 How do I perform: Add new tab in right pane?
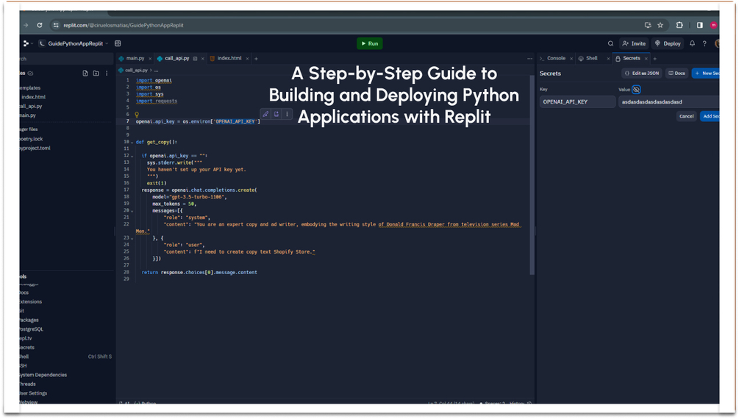tap(654, 59)
